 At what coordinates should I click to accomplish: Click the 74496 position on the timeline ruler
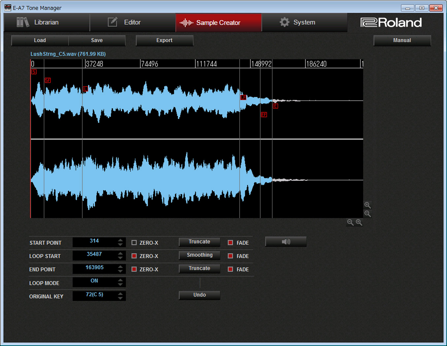pyautogui.click(x=149, y=64)
